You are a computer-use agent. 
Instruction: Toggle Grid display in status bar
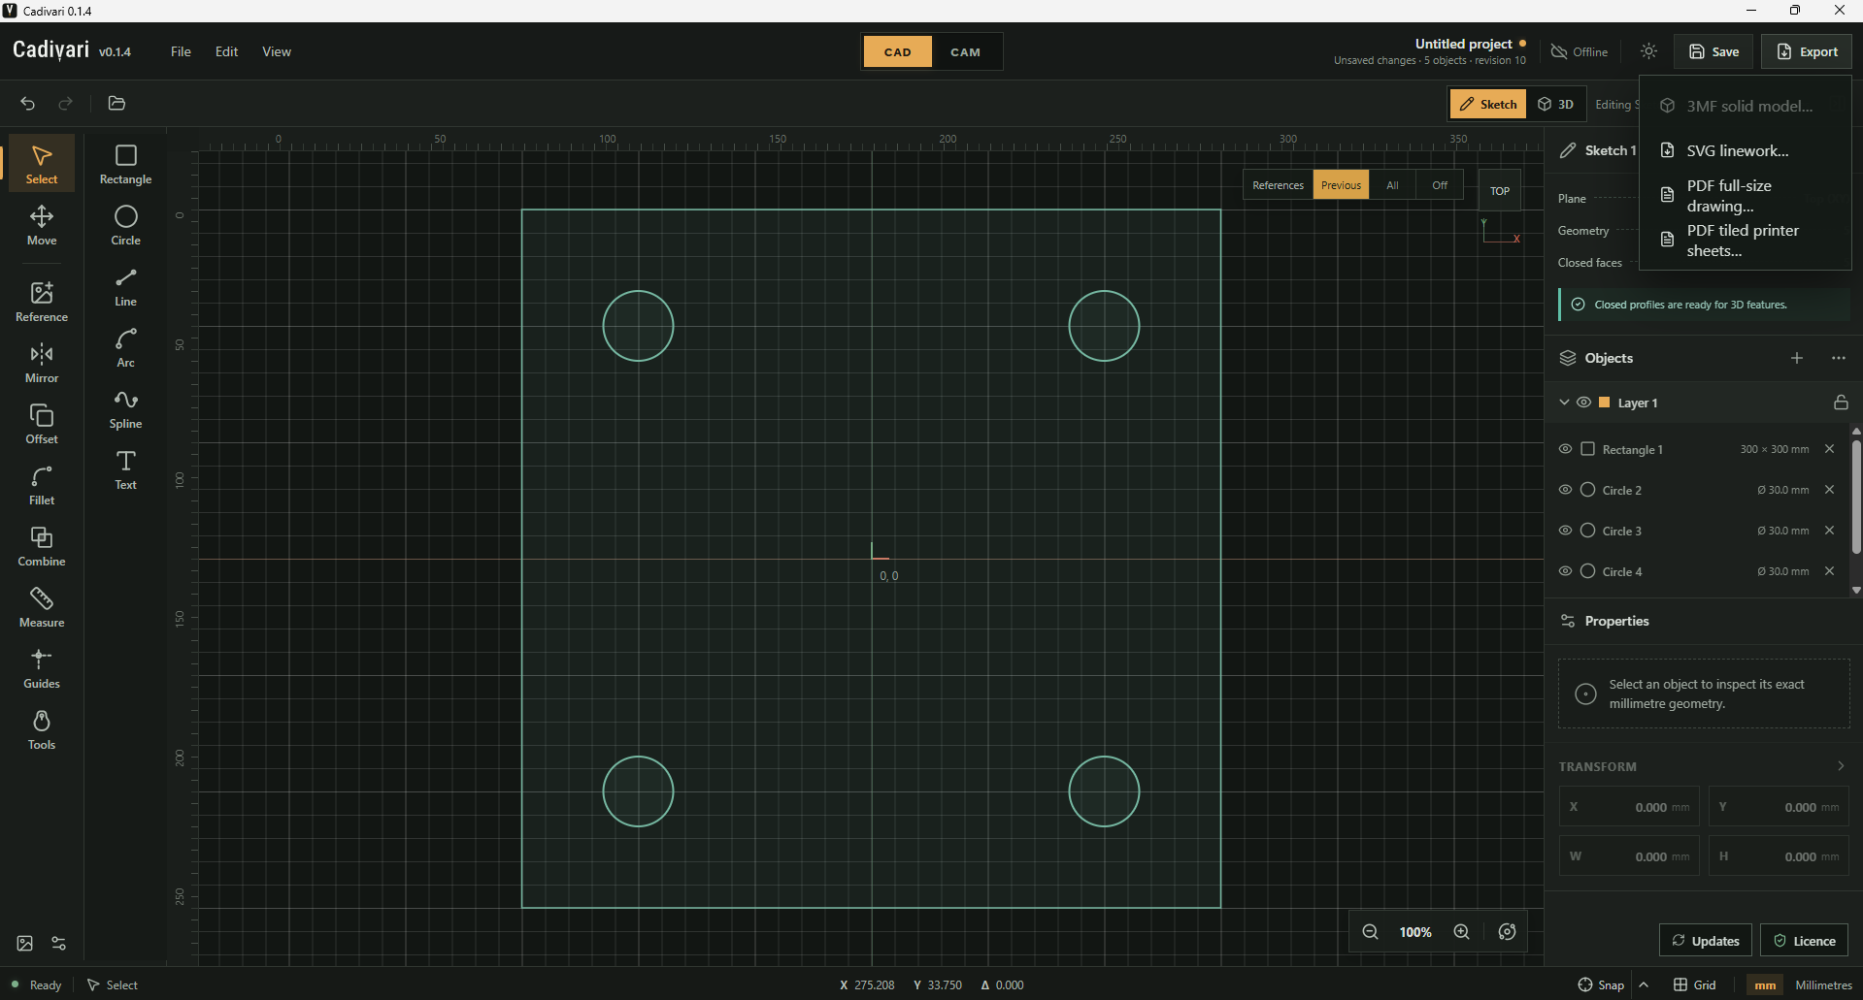1695,984
